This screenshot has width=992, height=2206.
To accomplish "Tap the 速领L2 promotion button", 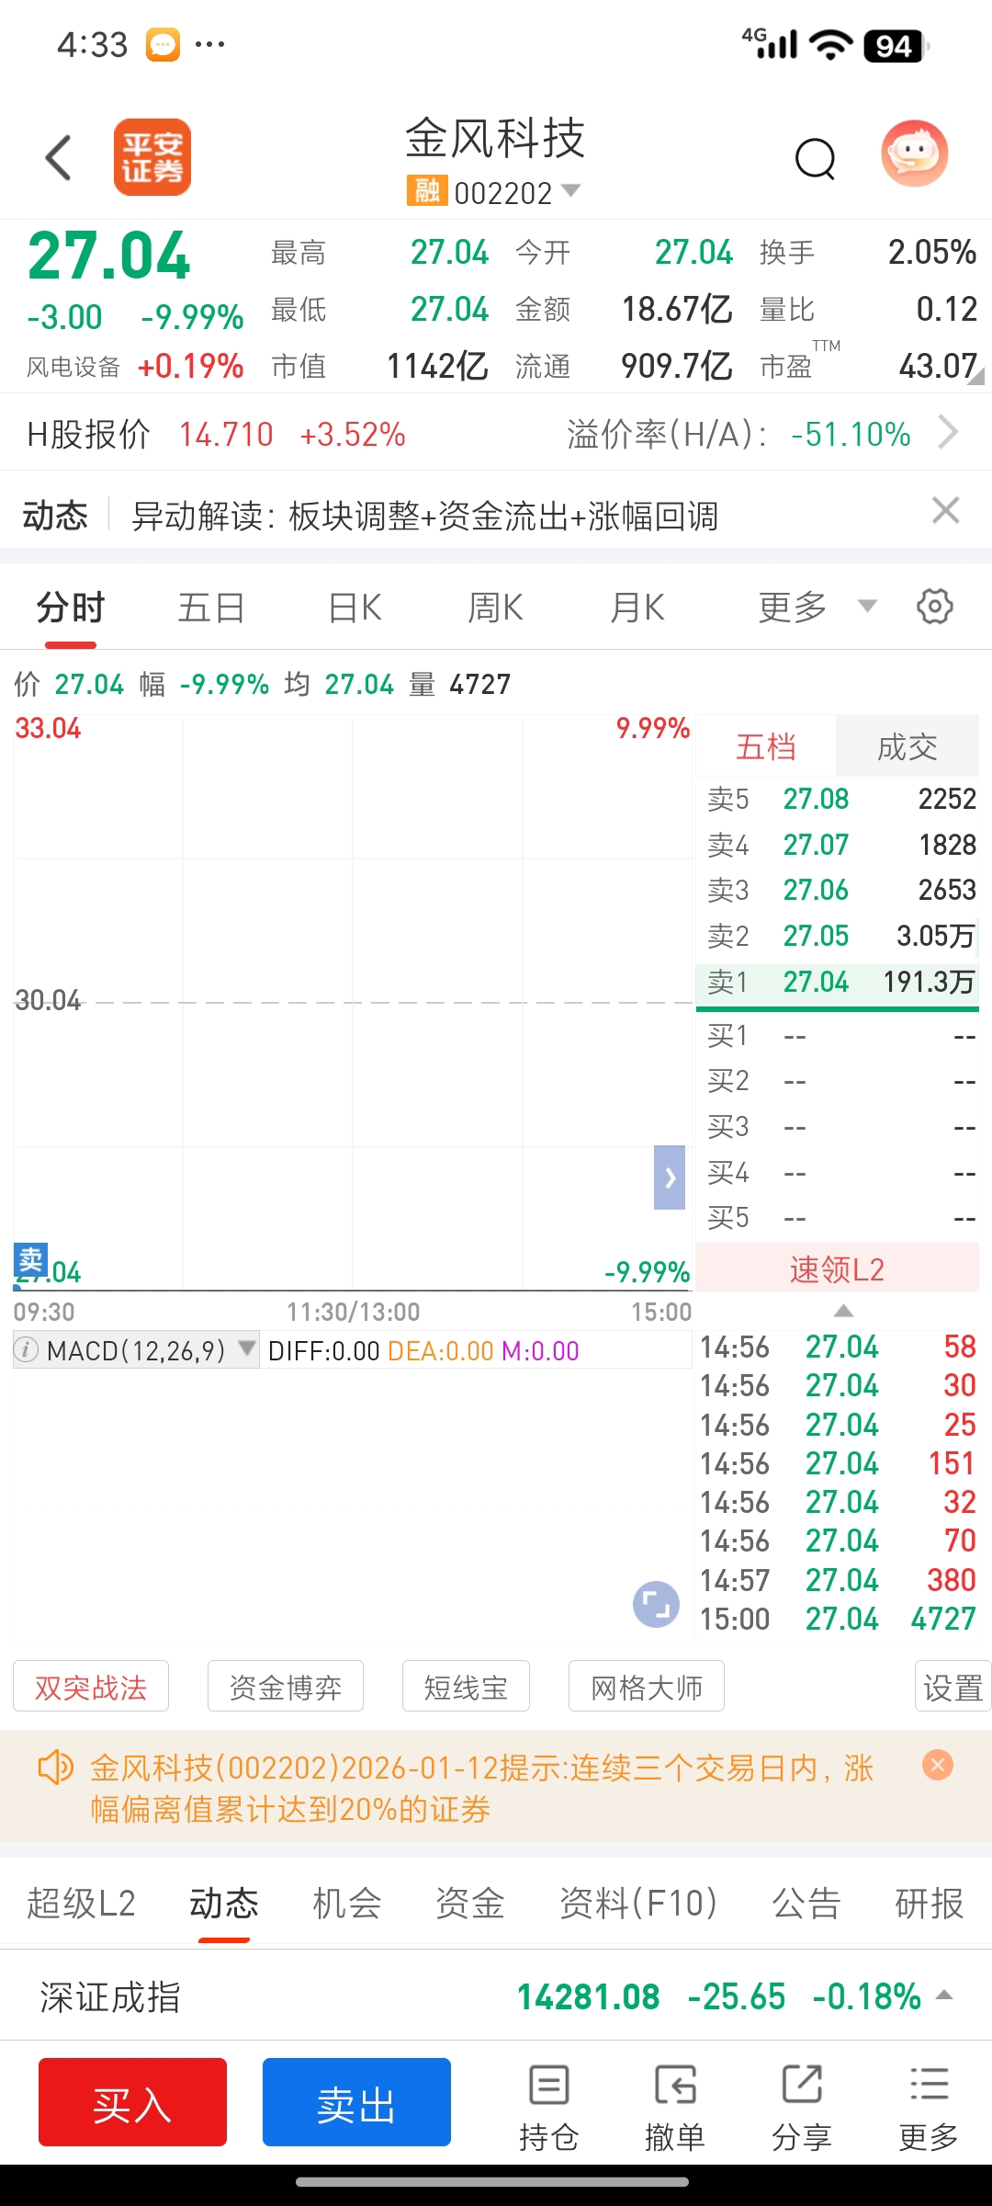I will click(837, 1269).
